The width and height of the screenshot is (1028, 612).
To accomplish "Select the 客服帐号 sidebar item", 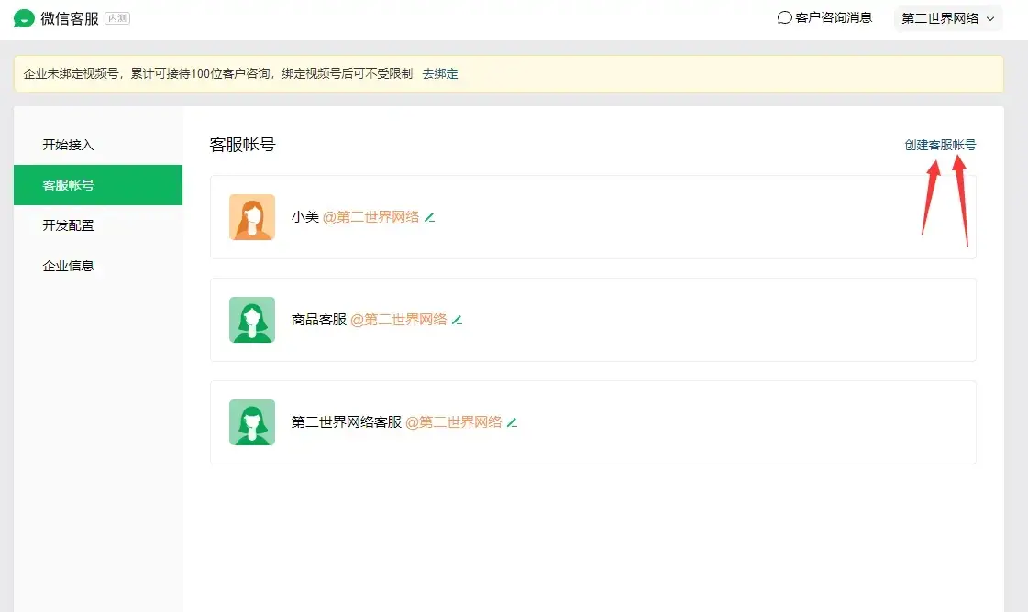I will point(69,185).
